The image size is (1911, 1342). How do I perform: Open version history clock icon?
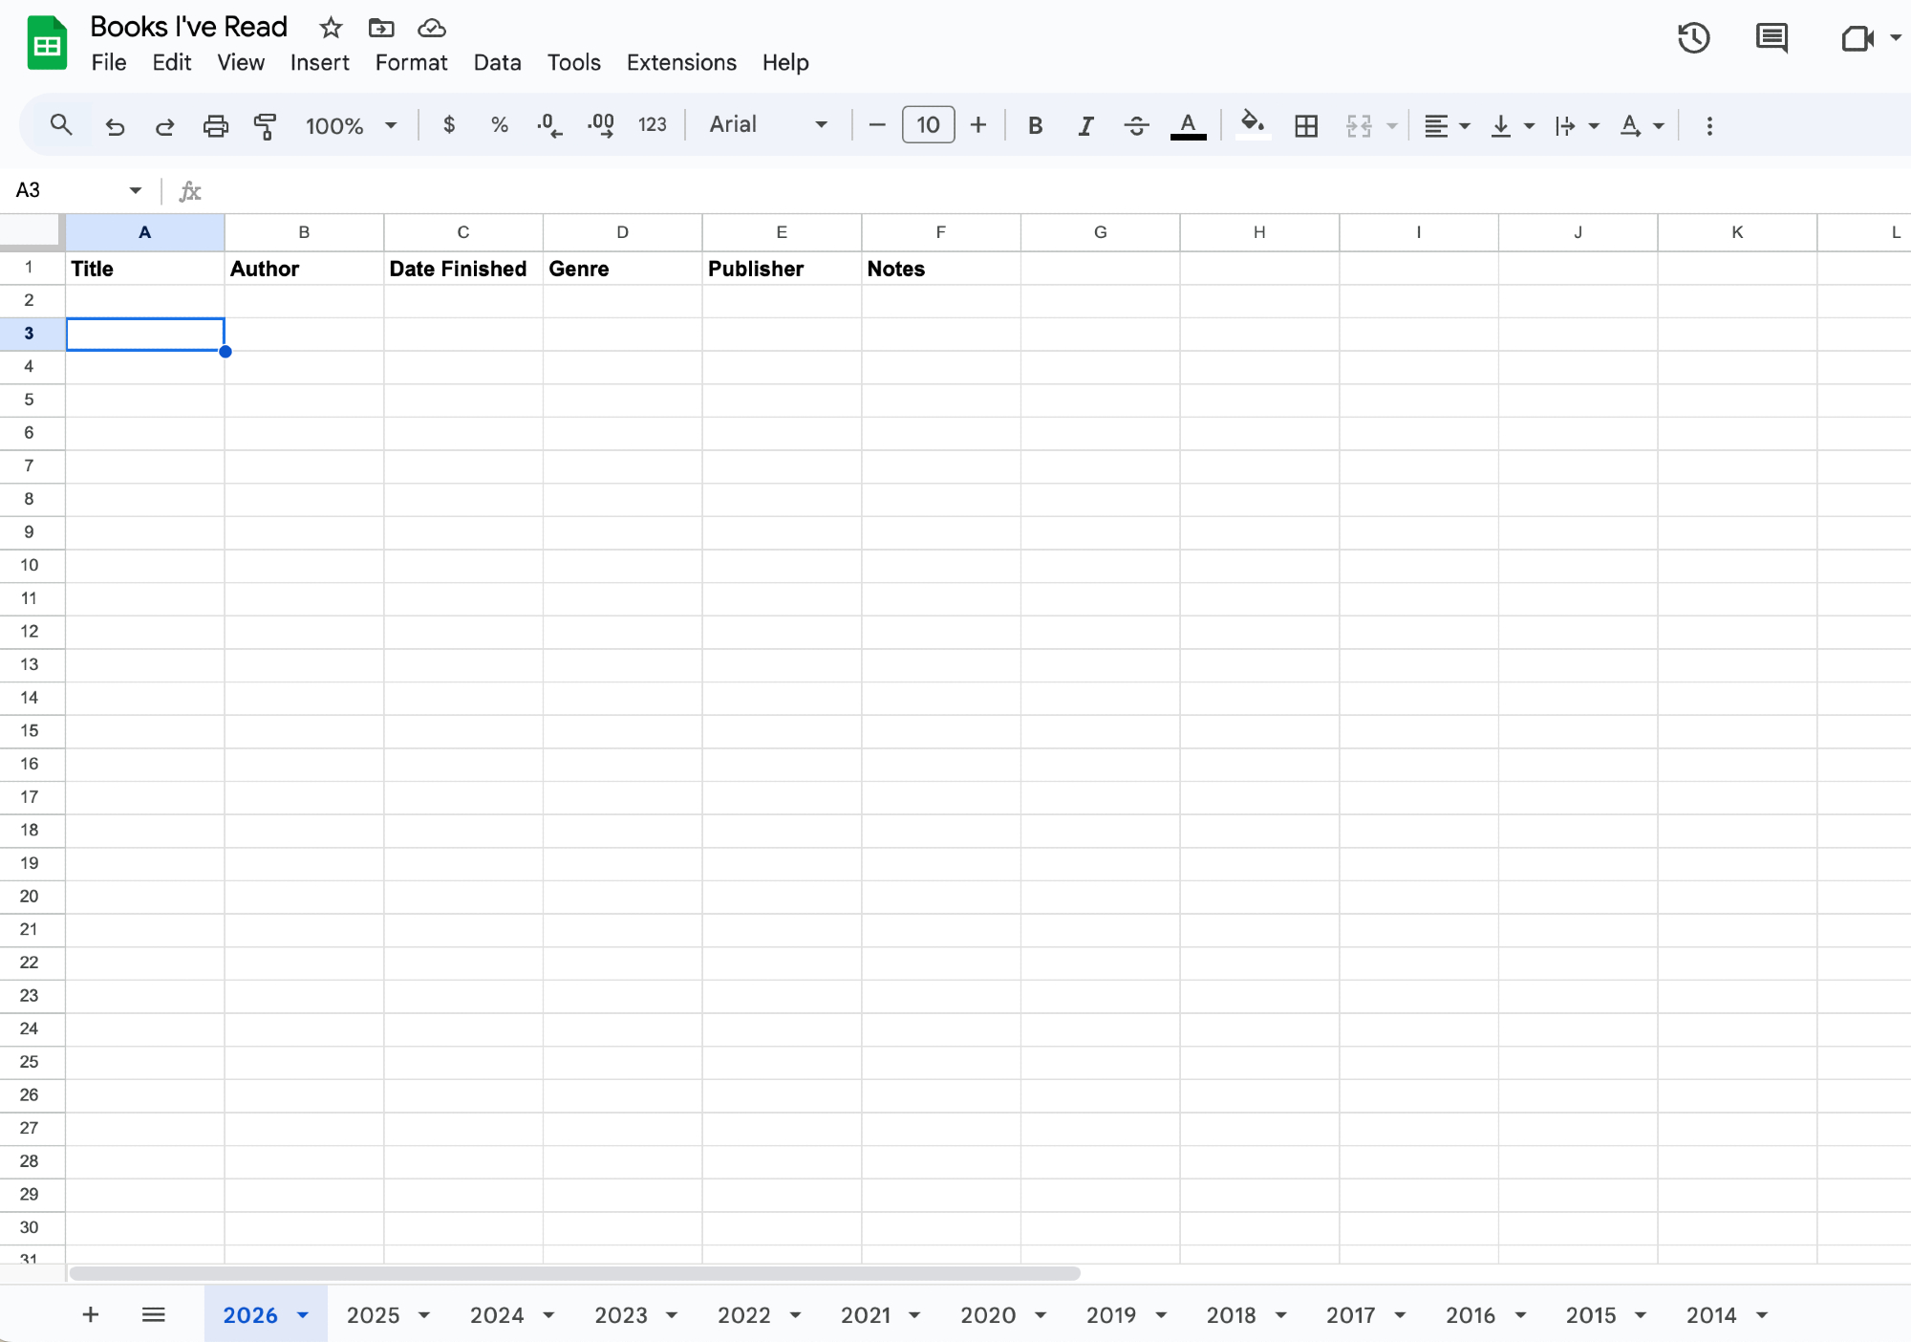(x=1693, y=38)
